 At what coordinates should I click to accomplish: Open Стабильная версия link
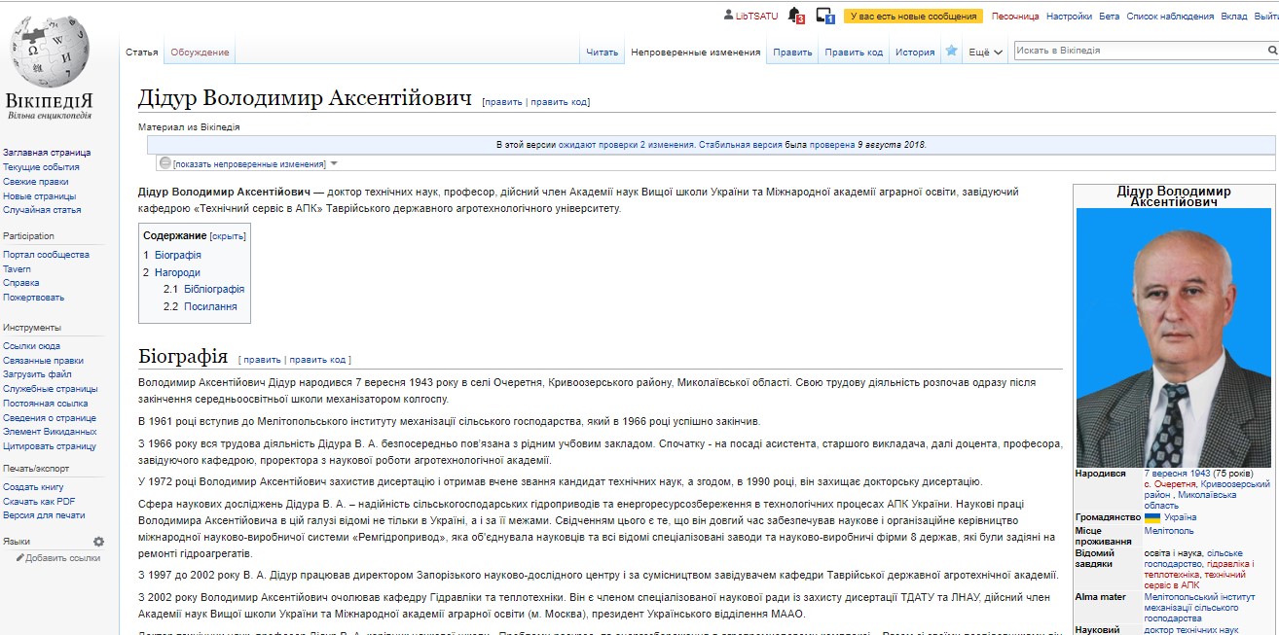click(x=740, y=145)
